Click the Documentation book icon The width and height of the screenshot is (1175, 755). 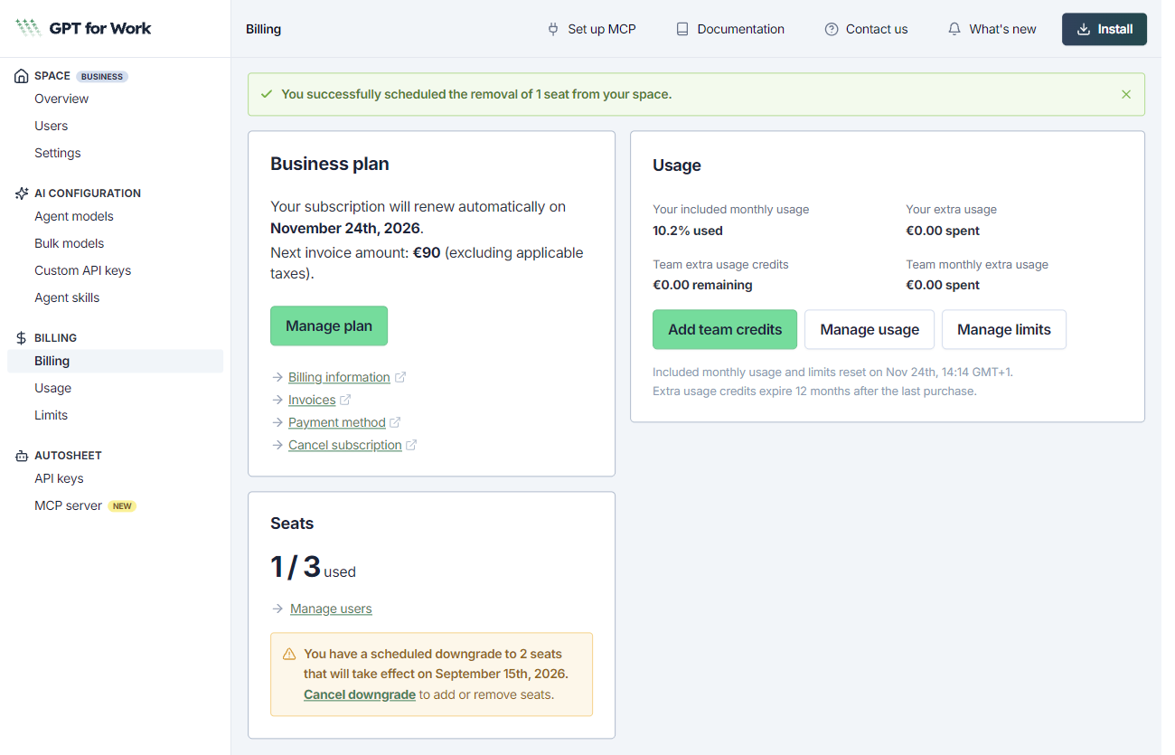pos(682,29)
